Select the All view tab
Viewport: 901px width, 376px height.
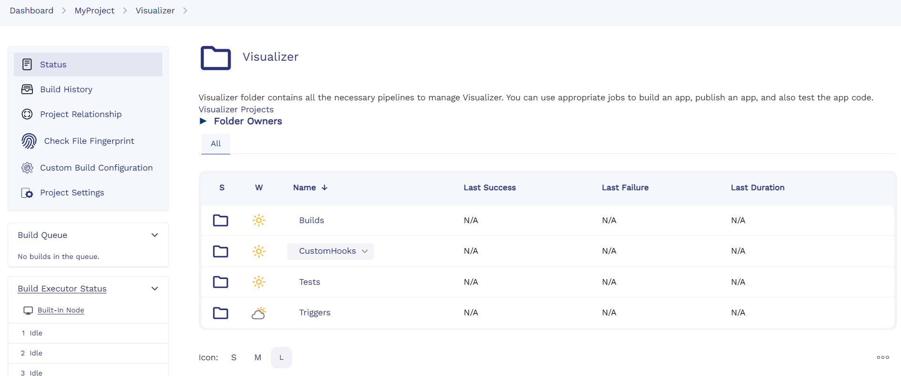coord(216,143)
